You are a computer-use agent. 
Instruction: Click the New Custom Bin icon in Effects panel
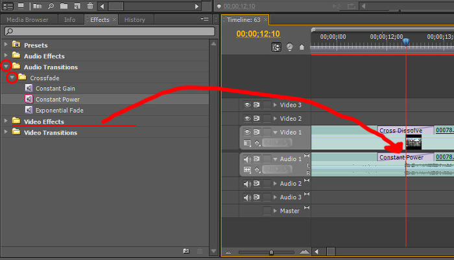point(186,252)
